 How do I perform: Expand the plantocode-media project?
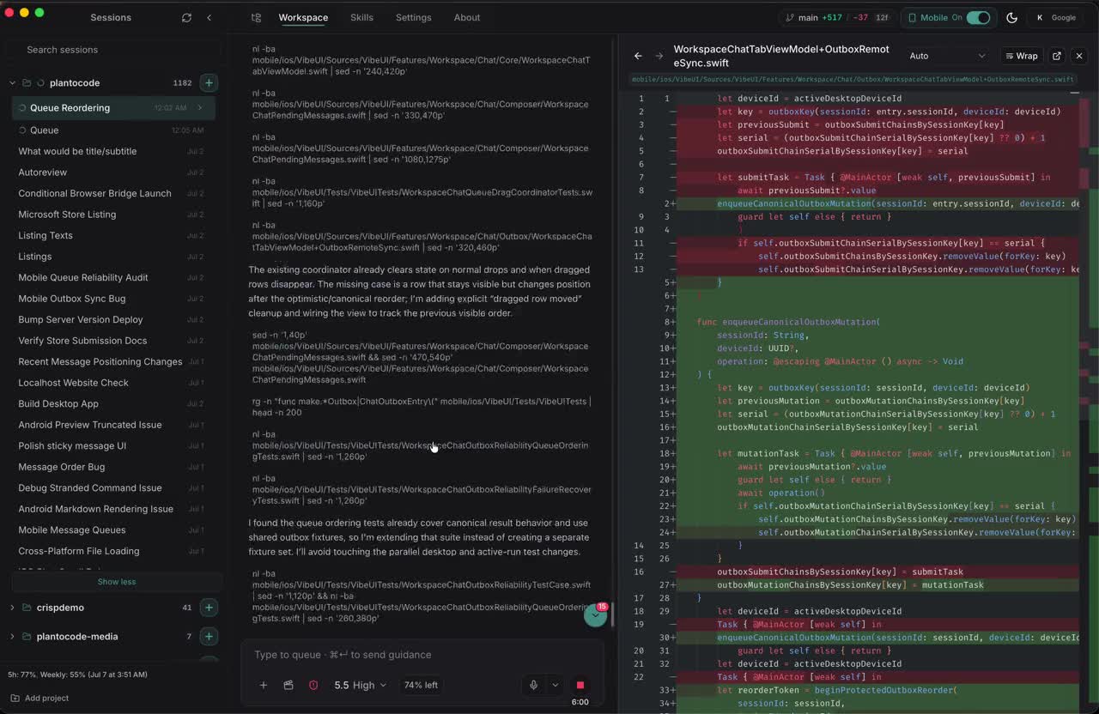(x=12, y=637)
